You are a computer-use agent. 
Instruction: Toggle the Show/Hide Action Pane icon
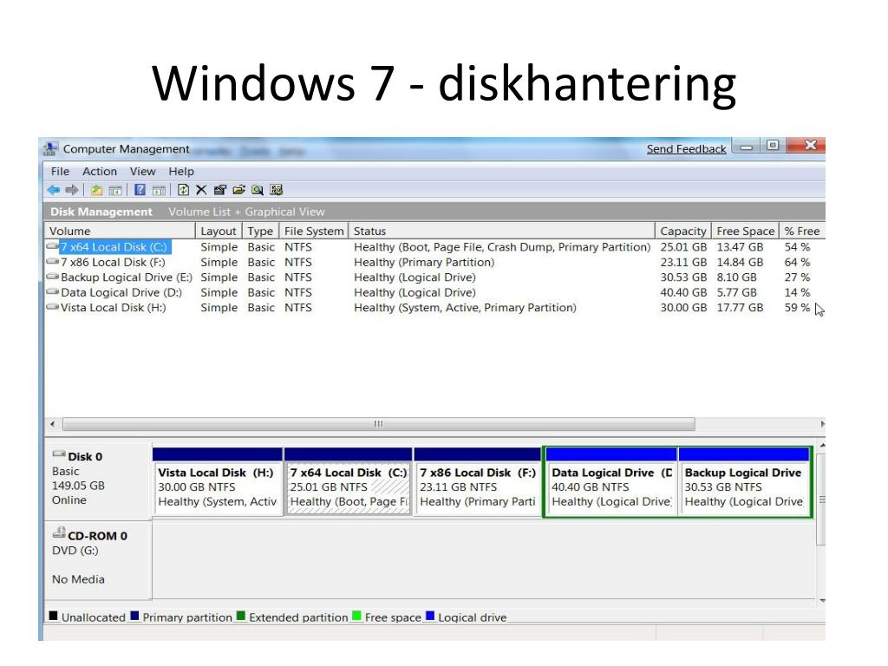coord(160,190)
